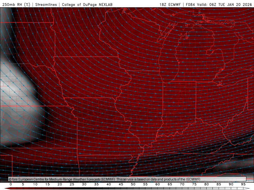Click the '60' value on the color scale
The width and height of the screenshot is (254, 190).
(x=157, y=184)
